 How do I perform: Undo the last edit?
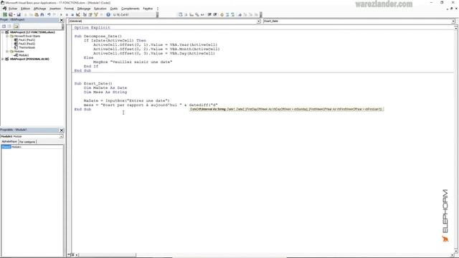pyautogui.click(x=49, y=14)
